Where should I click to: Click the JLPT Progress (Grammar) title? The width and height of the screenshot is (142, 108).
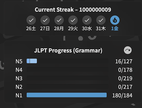click(68, 50)
